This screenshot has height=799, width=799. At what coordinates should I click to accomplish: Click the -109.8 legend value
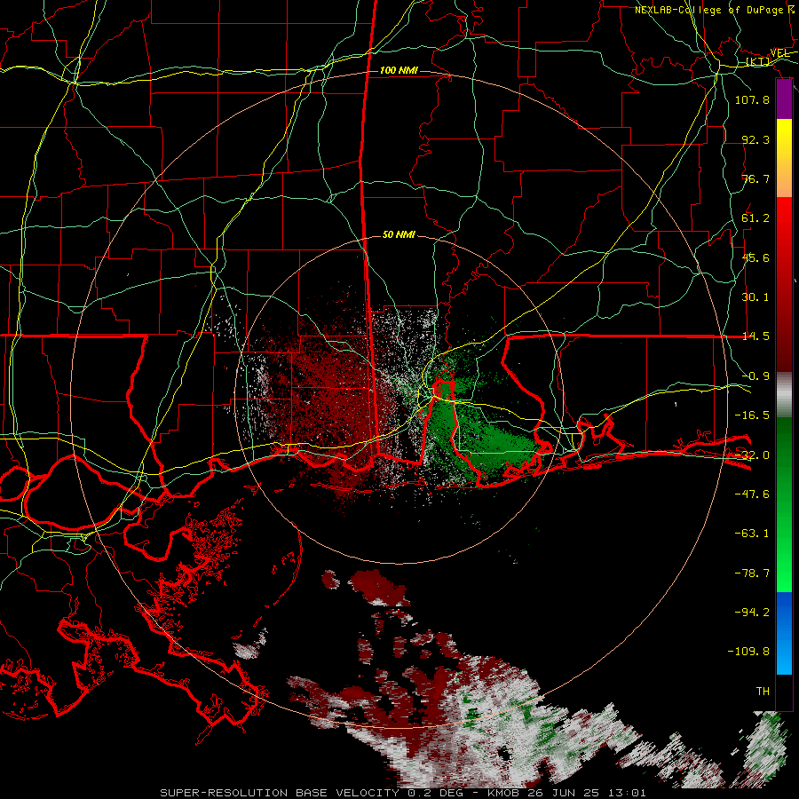[x=748, y=652]
